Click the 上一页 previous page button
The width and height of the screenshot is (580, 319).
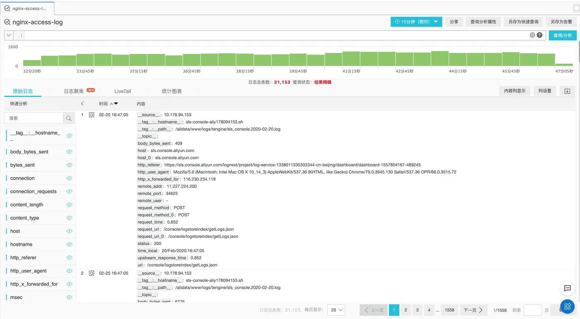[374, 310]
